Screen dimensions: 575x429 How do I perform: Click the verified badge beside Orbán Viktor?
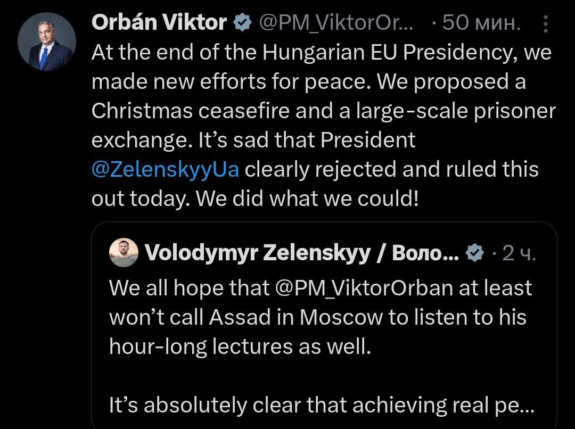pyautogui.click(x=242, y=22)
